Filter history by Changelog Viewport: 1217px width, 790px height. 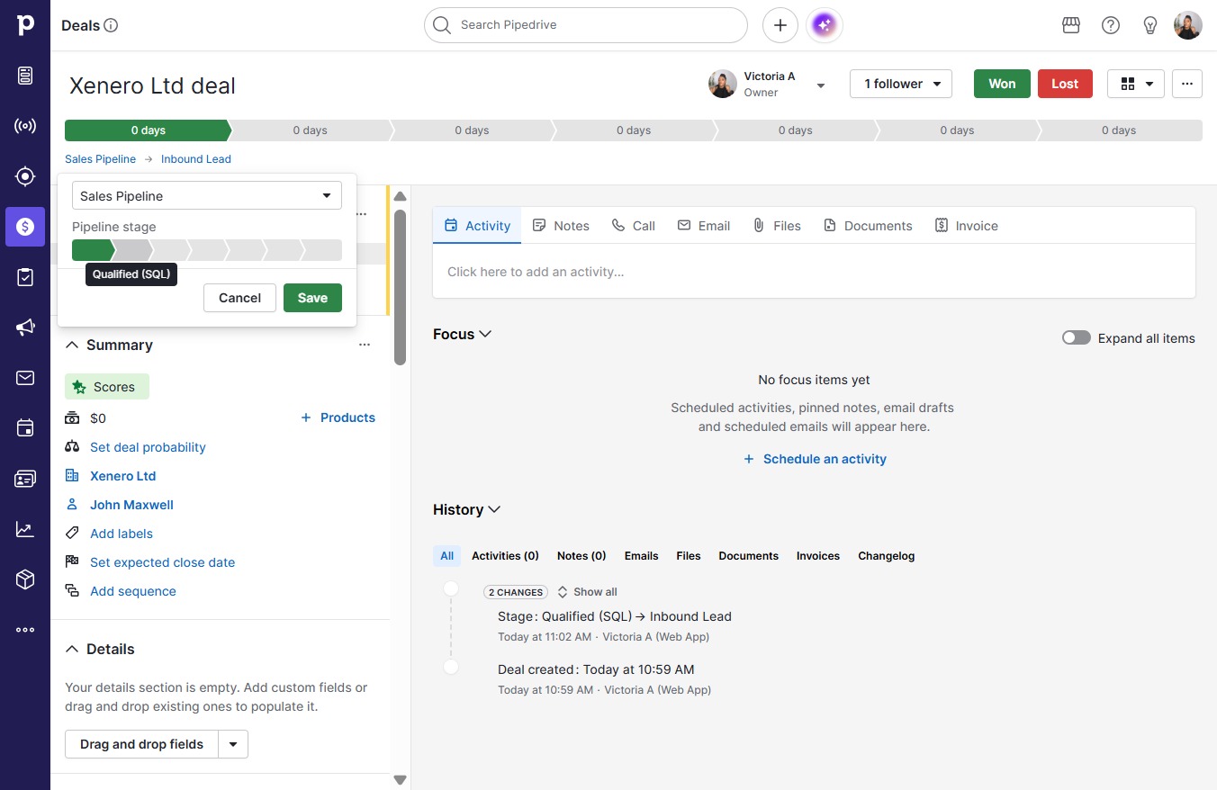point(886,556)
